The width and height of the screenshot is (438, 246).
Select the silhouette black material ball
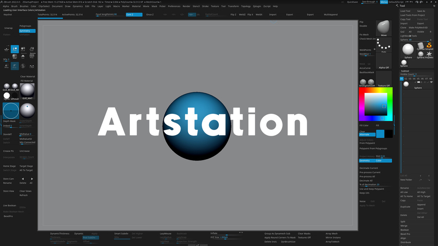click(15, 96)
